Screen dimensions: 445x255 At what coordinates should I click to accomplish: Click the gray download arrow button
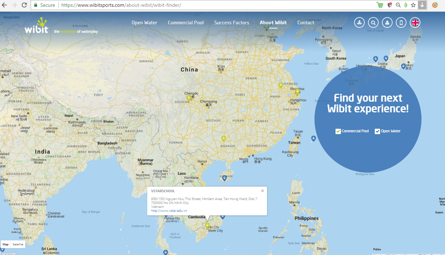tap(422, 5)
